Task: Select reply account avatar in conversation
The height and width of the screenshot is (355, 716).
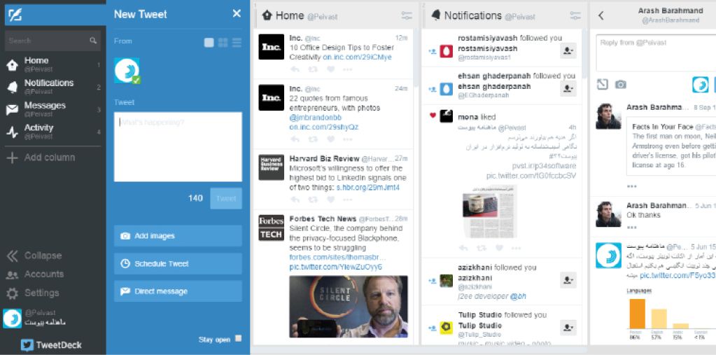Action: pos(701,85)
